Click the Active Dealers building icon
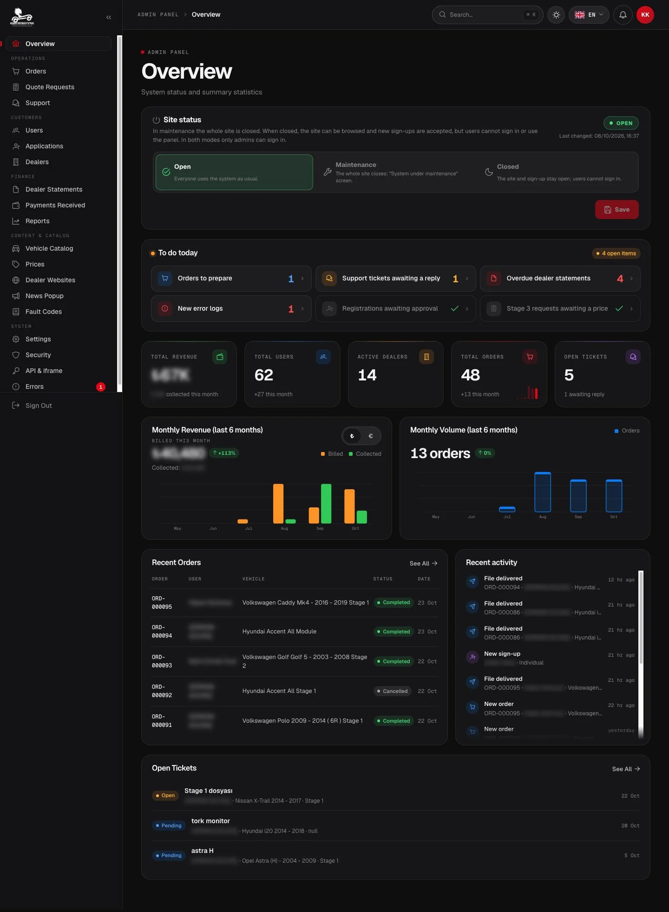 426,357
